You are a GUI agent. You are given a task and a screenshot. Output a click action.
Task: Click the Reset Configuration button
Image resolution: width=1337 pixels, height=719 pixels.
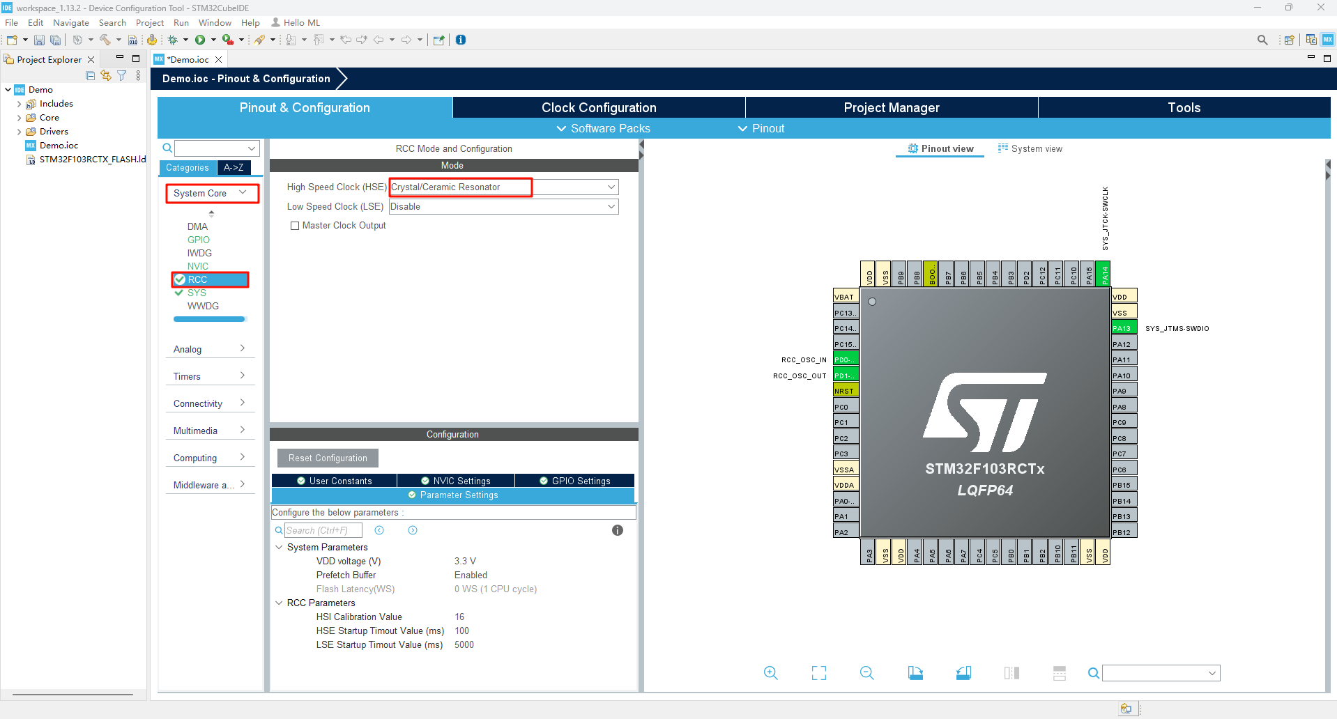coord(328,458)
